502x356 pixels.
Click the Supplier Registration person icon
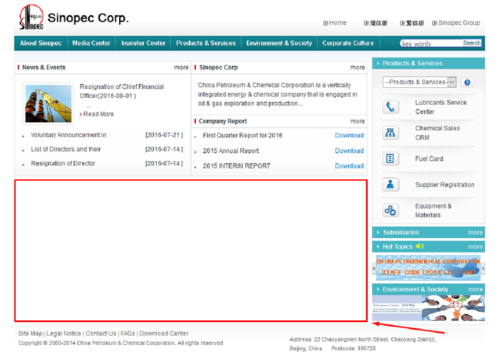[x=390, y=184]
